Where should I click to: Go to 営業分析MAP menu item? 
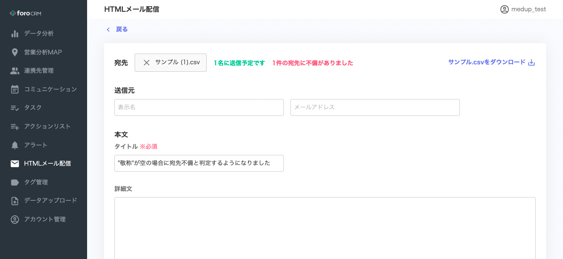tap(43, 52)
